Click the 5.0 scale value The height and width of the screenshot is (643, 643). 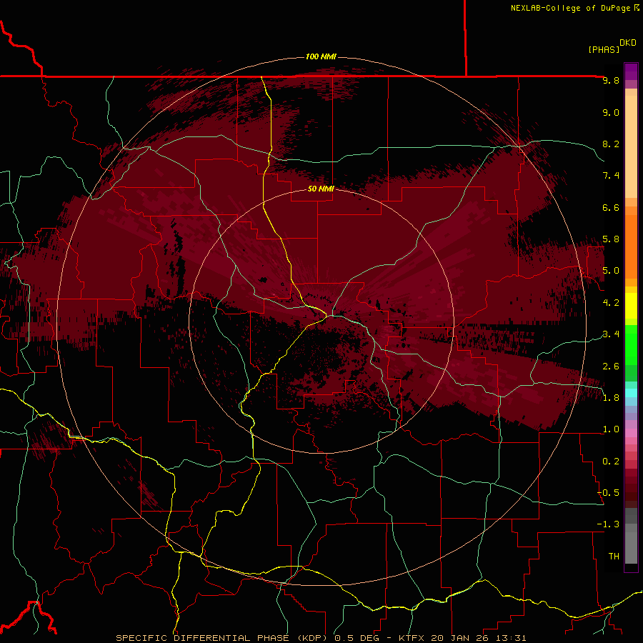611,271
